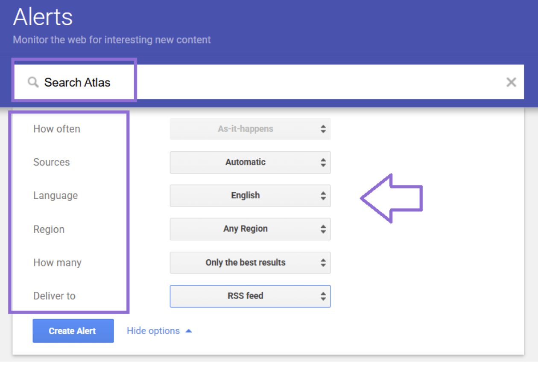Click the stepper arrows beside English
Image resolution: width=538 pixels, height=371 pixels.
(323, 195)
